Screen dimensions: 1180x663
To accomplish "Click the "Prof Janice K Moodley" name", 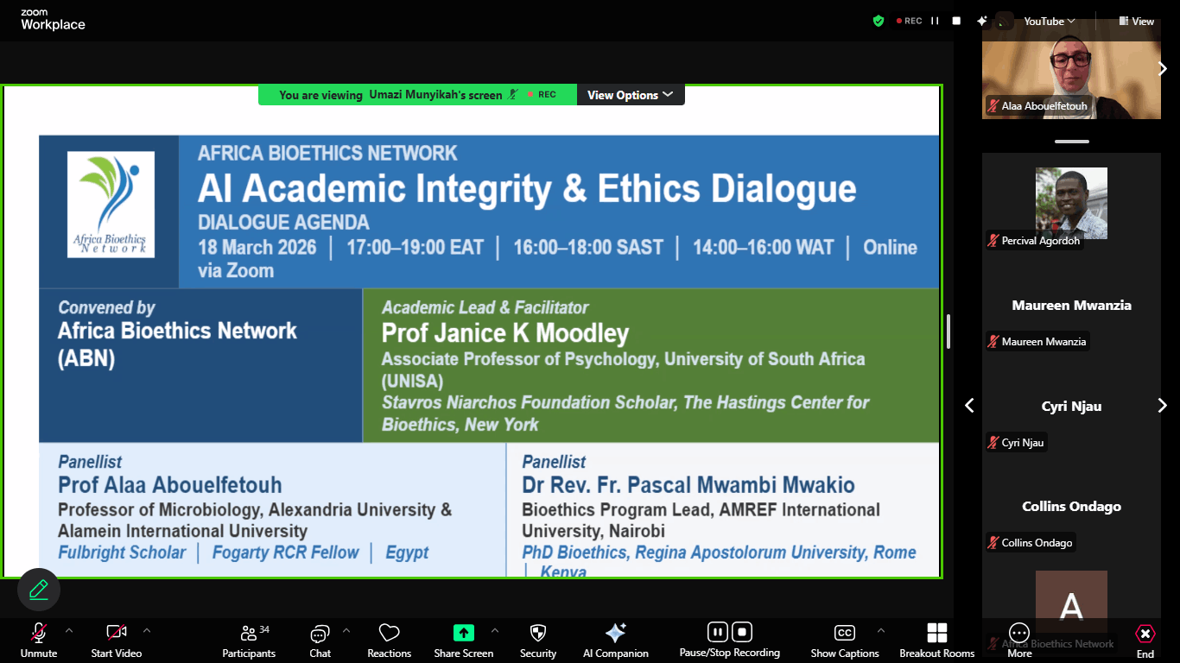I will (505, 333).
